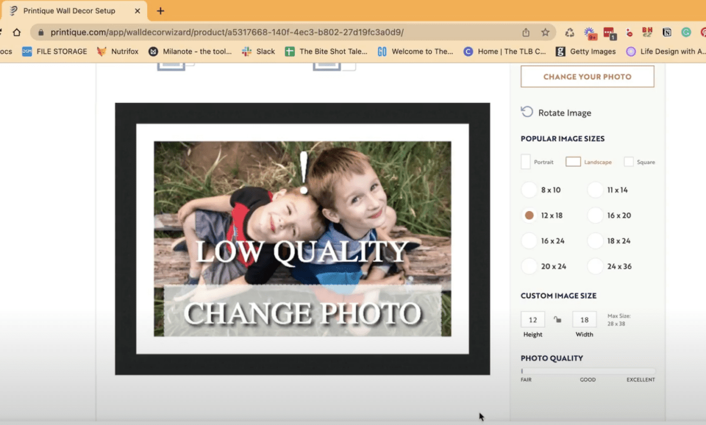Click the recycle-symbol extension icon
The height and width of the screenshot is (425, 706).
click(570, 33)
